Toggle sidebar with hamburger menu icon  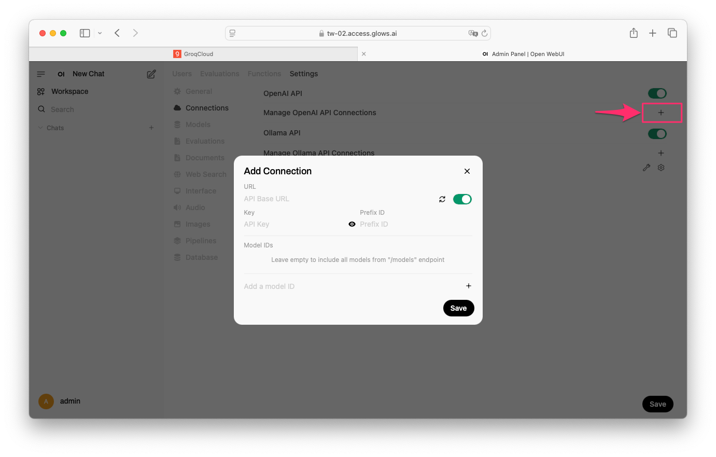pyautogui.click(x=41, y=74)
